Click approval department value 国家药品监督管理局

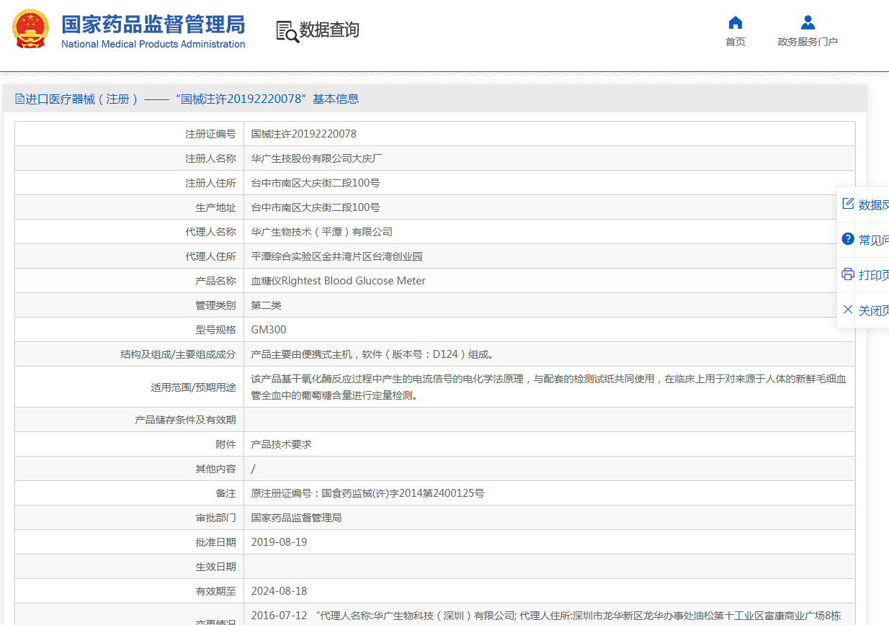pyautogui.click(x=296, y=518)
